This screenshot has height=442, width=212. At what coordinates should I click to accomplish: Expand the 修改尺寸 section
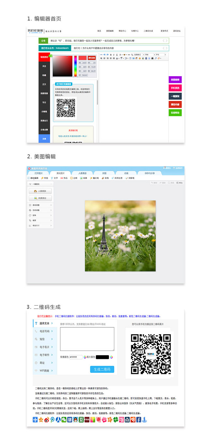(x=40, y=225)
